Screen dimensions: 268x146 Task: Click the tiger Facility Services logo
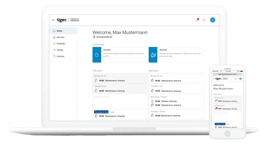[68, 20]
